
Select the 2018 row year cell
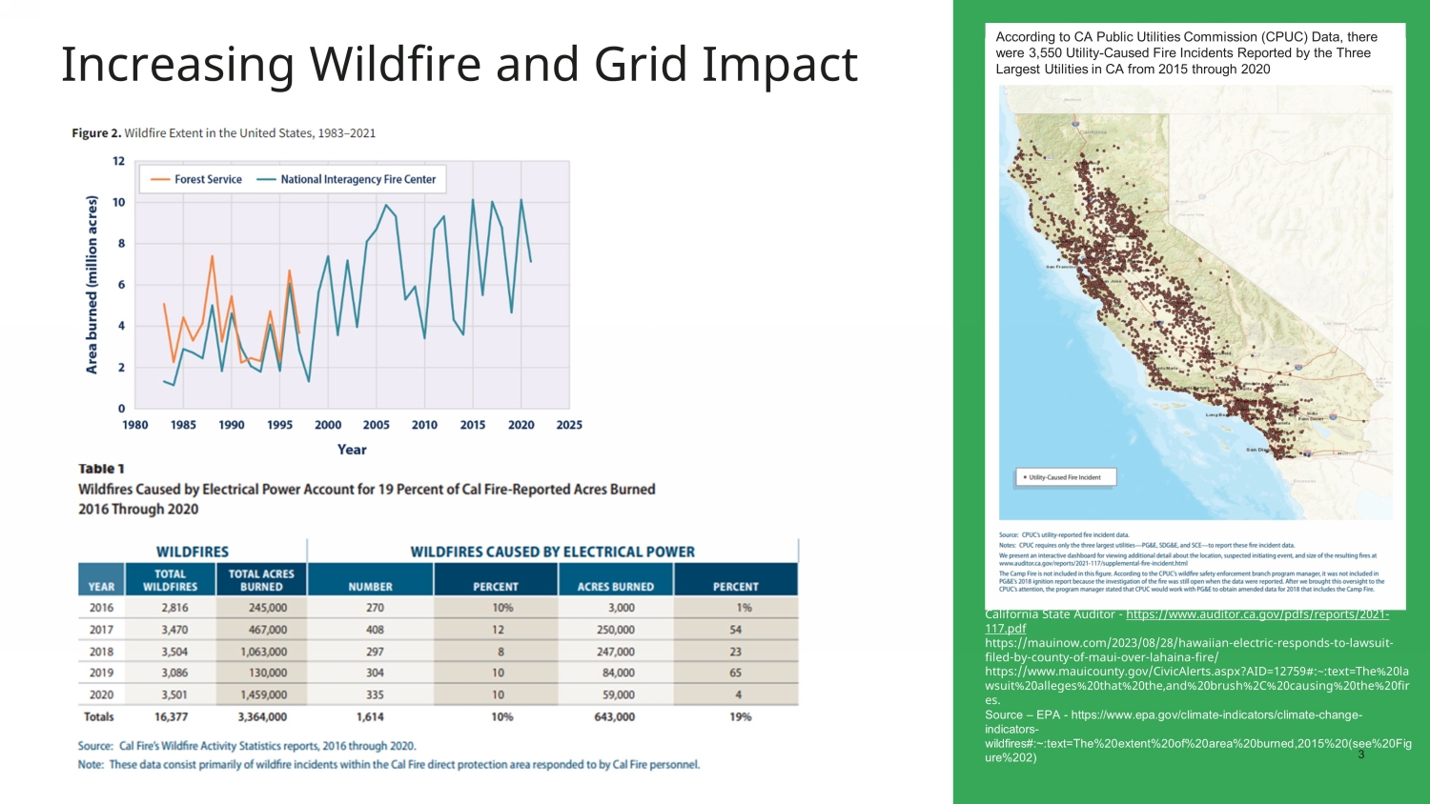tap(101, 652)
